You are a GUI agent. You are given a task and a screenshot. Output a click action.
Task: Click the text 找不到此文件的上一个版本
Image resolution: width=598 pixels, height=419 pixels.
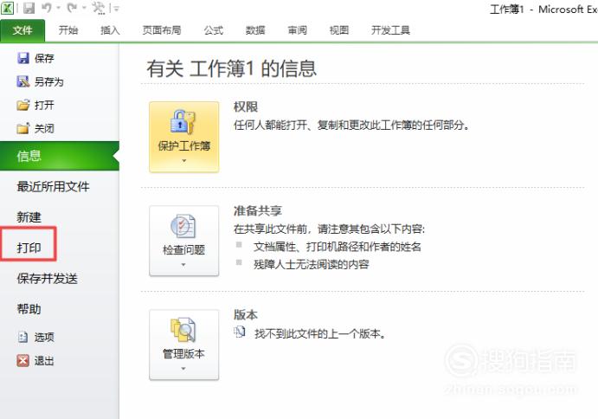[320, 334]
